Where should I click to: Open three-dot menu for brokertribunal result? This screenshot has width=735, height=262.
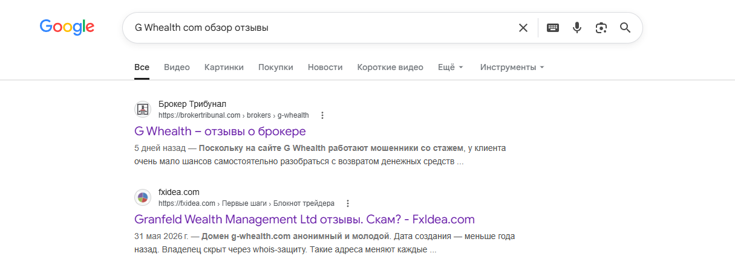(322, 115)
